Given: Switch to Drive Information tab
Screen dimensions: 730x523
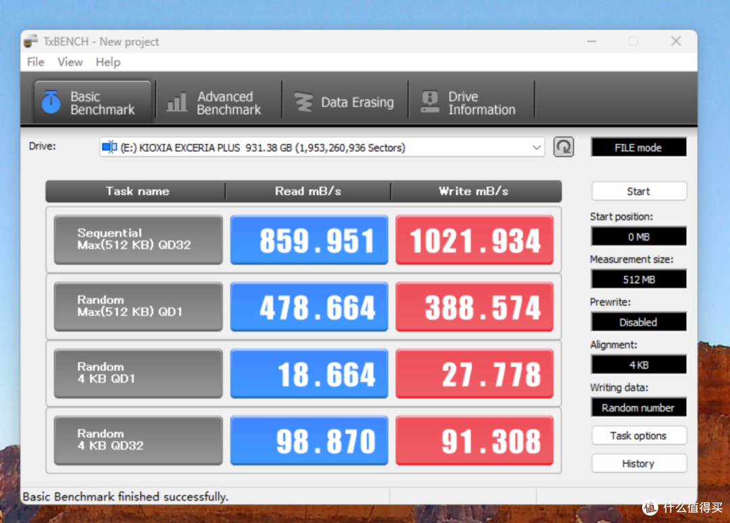Looking at the screenshot, I should [x=472, y=102].
